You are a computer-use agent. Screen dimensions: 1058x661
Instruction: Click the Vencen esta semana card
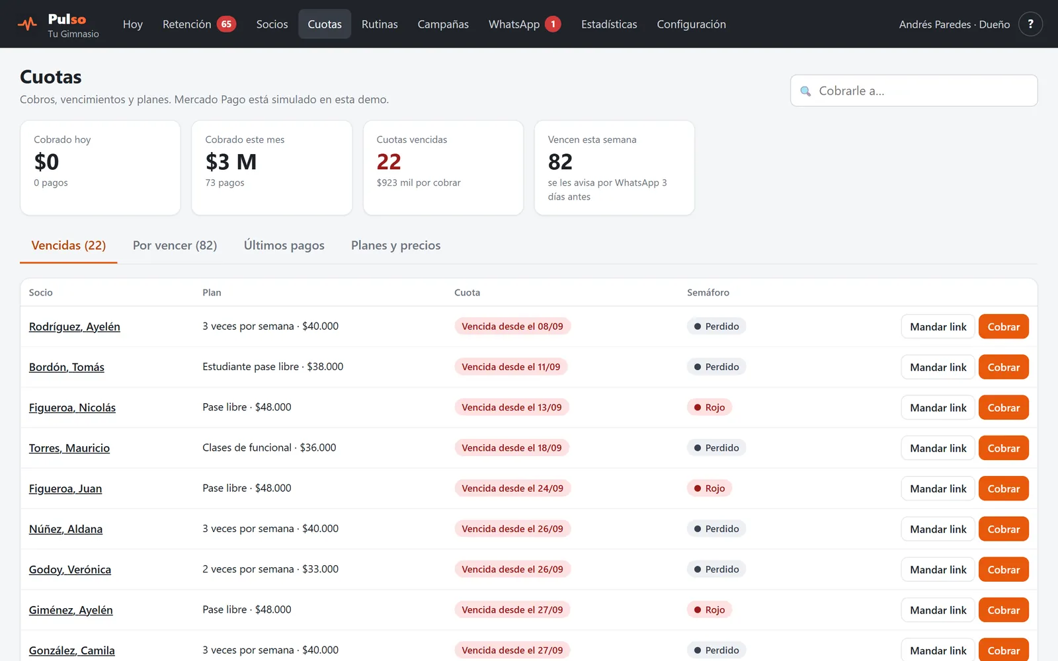click(614, 168)
